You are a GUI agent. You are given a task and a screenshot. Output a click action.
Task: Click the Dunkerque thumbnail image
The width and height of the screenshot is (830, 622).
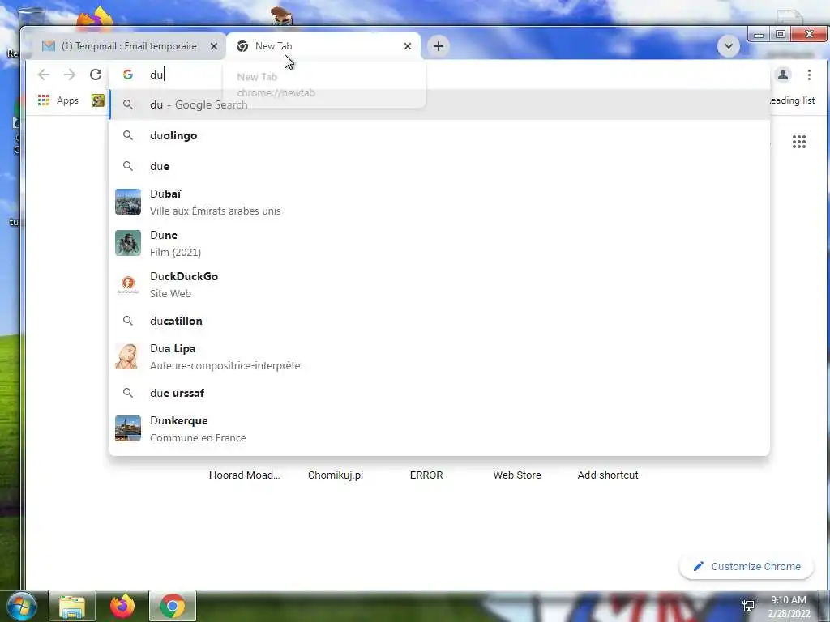[x=128, y=428]
